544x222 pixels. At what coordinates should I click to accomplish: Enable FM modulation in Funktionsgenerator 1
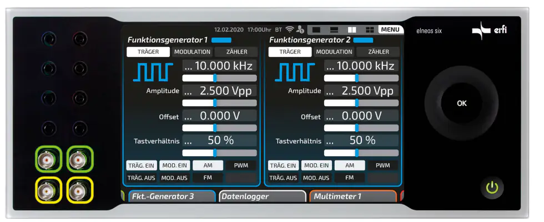[x=207, y=178]
